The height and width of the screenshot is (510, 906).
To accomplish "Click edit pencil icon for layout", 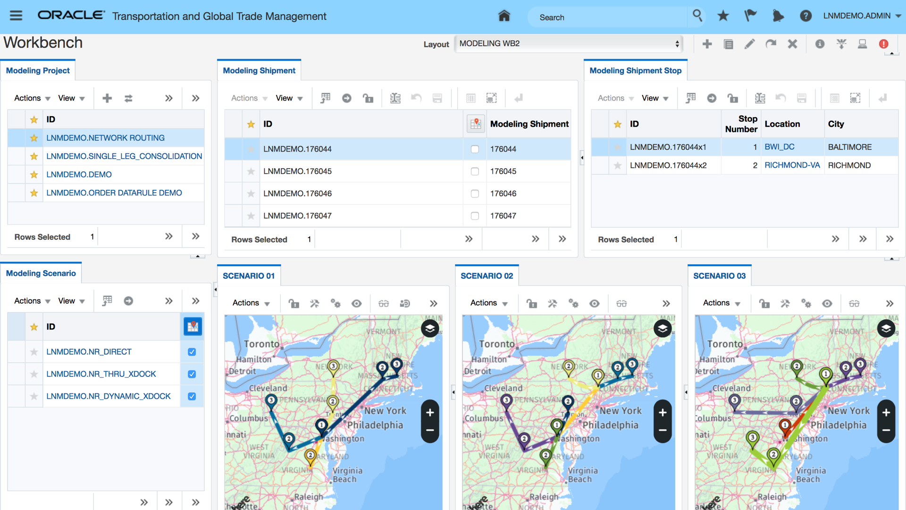I will click(x=749, y=44).
